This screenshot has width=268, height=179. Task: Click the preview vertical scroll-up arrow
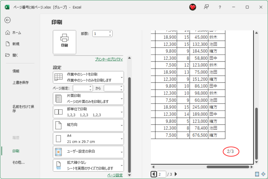pos(257,33)
